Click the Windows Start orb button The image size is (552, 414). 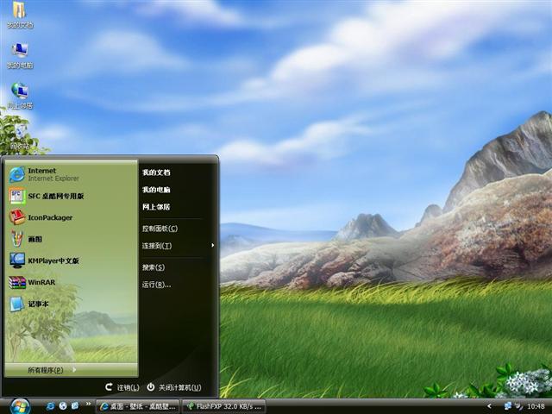(x=20, y=406)
